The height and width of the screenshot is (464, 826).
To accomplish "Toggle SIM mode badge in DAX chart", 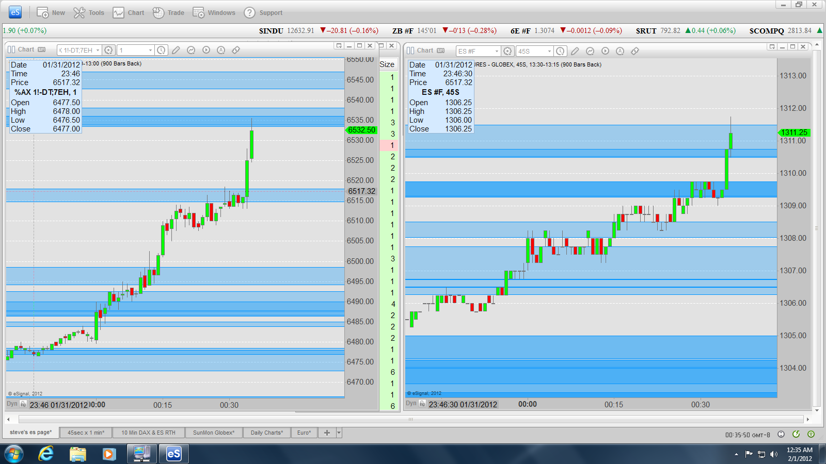I will pyautogui.click(x=42, y=49).
